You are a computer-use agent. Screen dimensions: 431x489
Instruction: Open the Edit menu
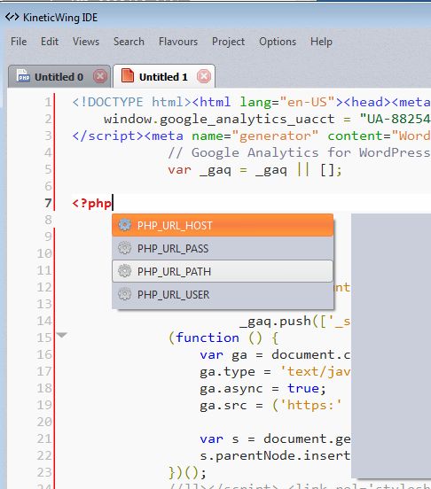tap(50, 42)
